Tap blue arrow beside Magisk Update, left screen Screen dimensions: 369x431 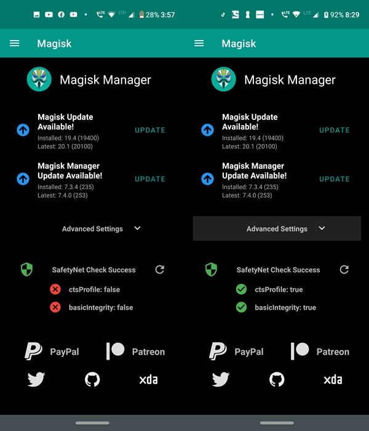tap(23, 130)
